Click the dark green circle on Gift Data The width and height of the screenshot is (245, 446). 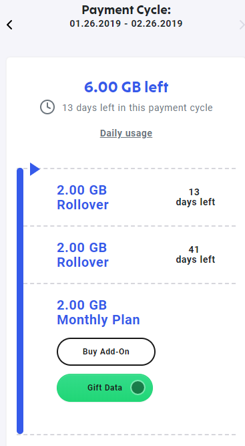point(138,387)
